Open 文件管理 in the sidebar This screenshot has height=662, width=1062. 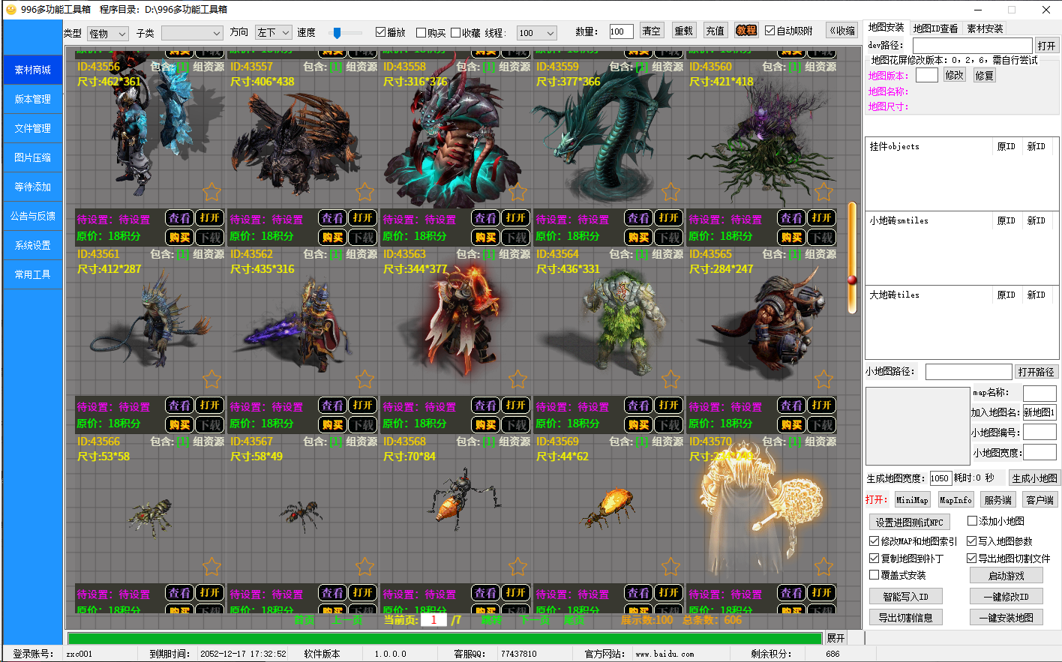coord(33,128)
